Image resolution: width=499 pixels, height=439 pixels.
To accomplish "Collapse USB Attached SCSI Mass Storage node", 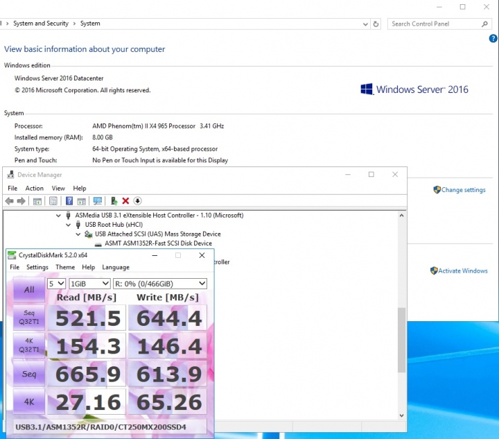I will 78,234.
